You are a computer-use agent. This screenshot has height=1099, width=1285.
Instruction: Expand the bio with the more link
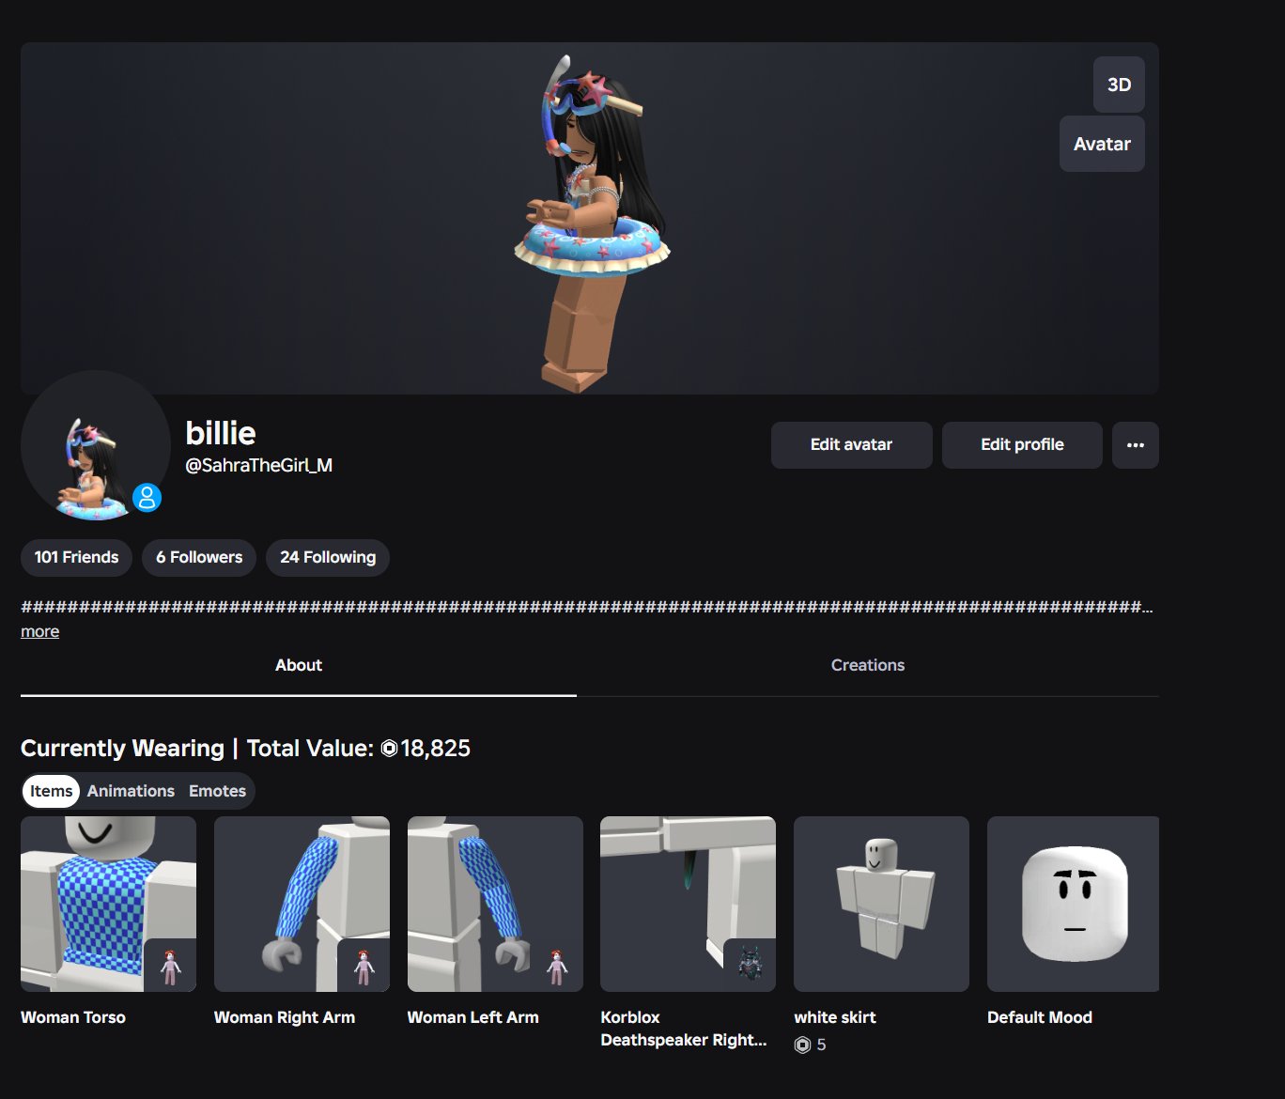[39, 631]
